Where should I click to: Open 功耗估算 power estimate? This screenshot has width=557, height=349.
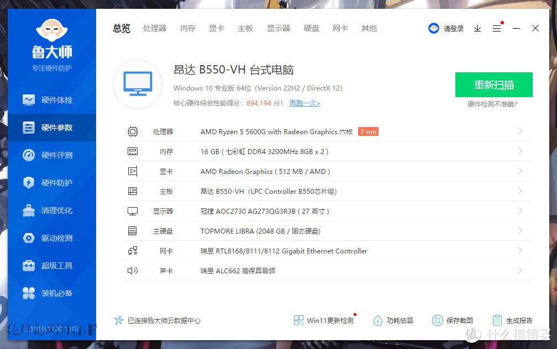393,320
